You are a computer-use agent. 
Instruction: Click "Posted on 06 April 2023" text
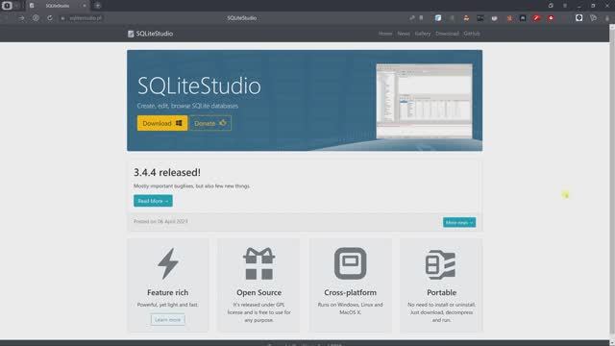click(x=160, y=222)
